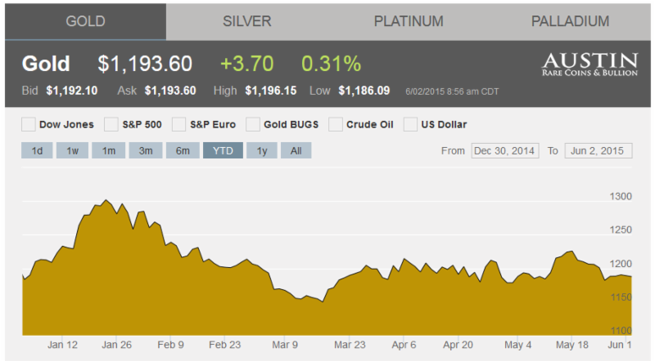Click the From date field
This screenshot has width=655, height=361.
click(x=505, y=150)
